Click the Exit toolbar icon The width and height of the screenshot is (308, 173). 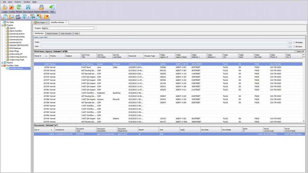click(x=52, y=8)
